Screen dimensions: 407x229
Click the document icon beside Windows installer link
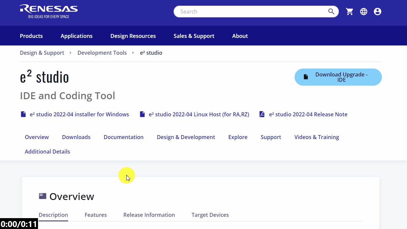(x=23, y=114)
